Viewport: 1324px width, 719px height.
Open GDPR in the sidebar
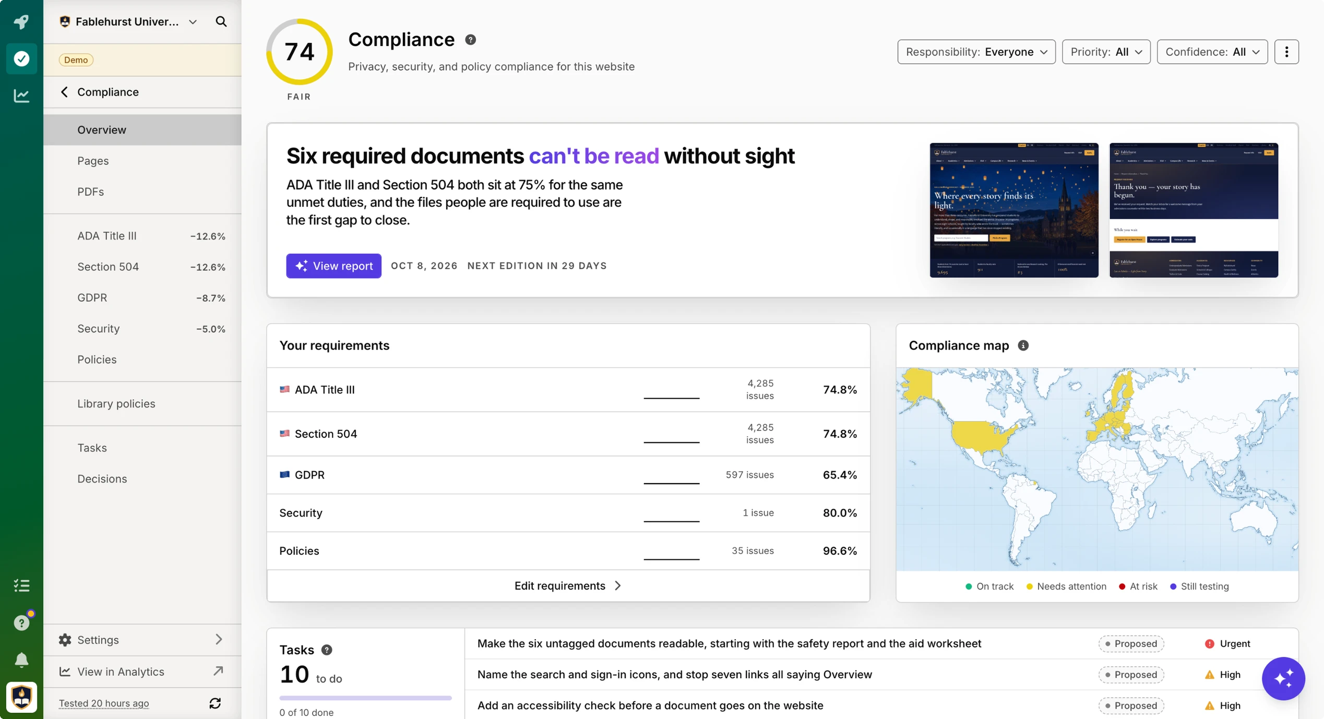click(x=142, y=297)
